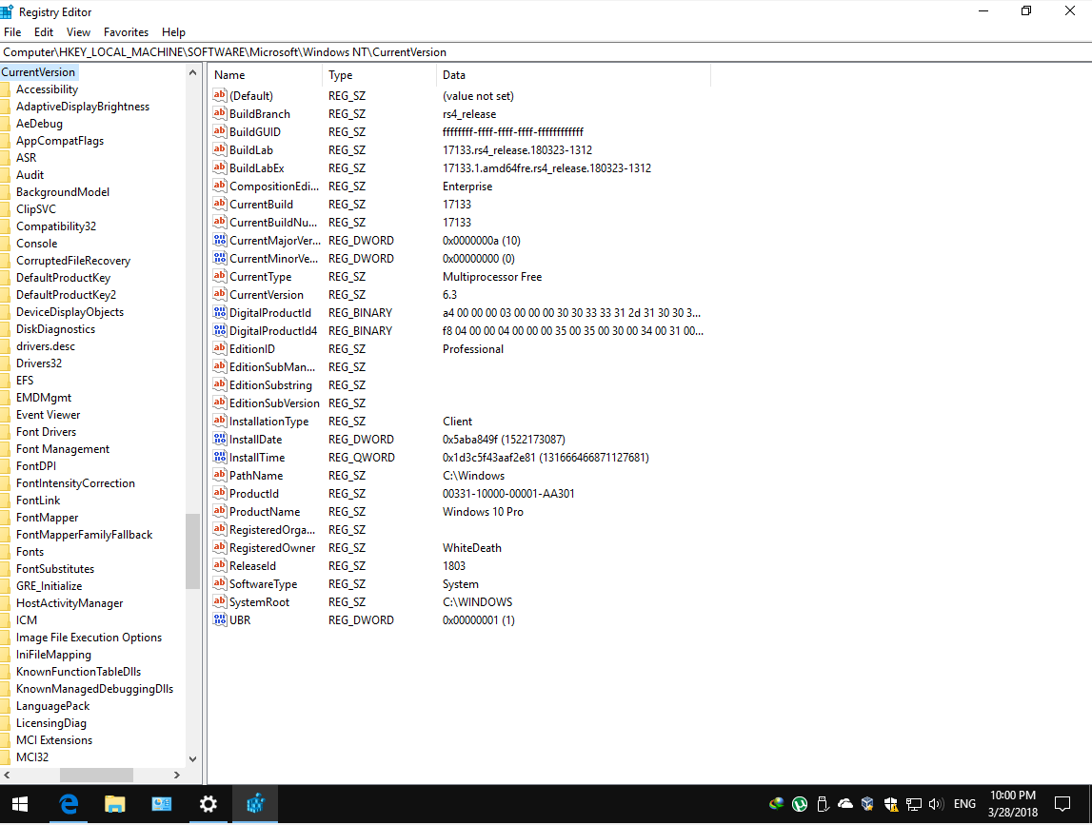This screenshot has width=1092, height=825.
Task: Open Settings gear on the taskbar
Action: pos(208,804)
